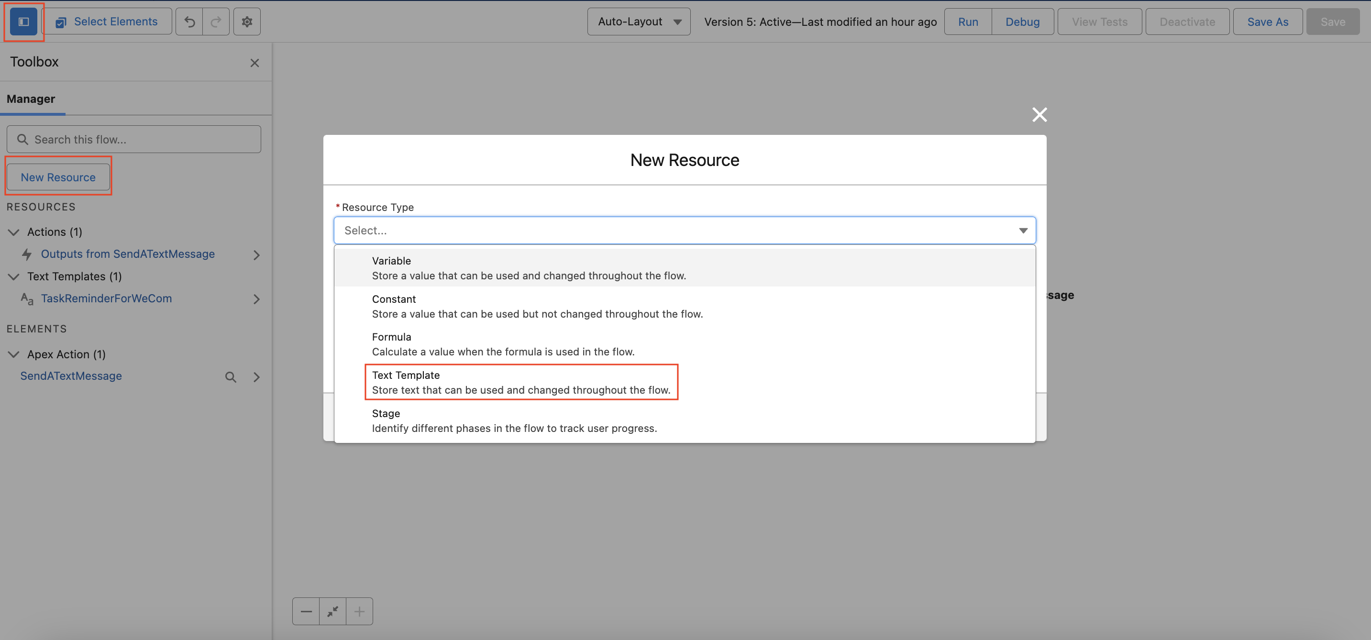1371x640 pixels.
Task: Click the Deactivate button
Action: click(1187, 22)
